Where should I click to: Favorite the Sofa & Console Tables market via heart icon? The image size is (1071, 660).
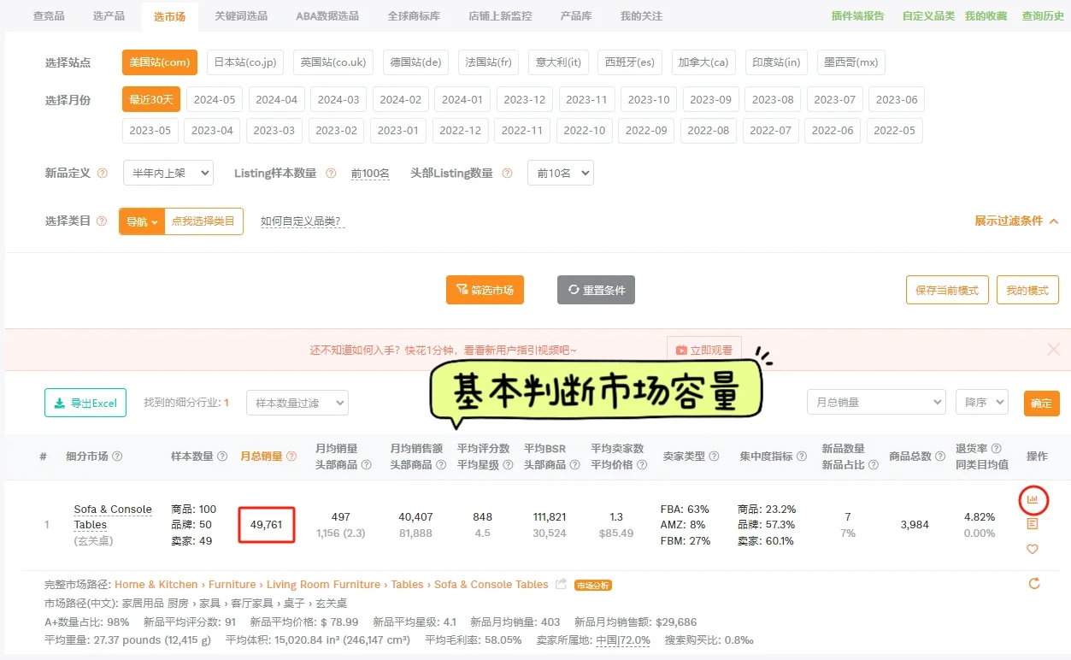pyautogui.click(x=1033, y=548)
